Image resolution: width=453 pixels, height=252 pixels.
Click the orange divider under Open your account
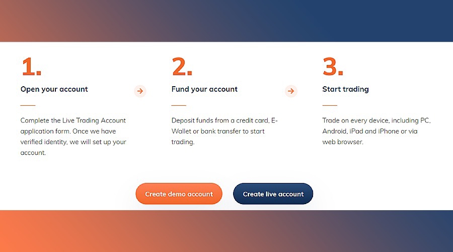click(x=28, y=105)
